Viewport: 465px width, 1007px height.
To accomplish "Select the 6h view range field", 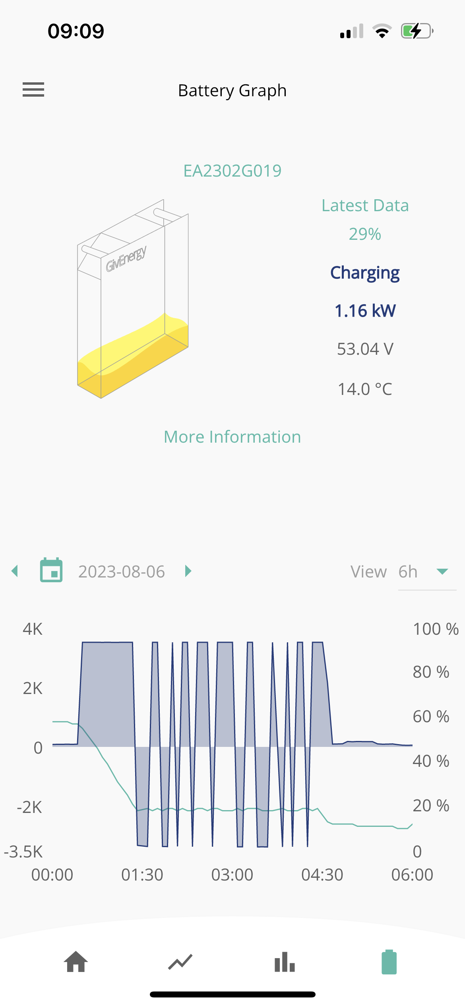I will pos(427,572).
